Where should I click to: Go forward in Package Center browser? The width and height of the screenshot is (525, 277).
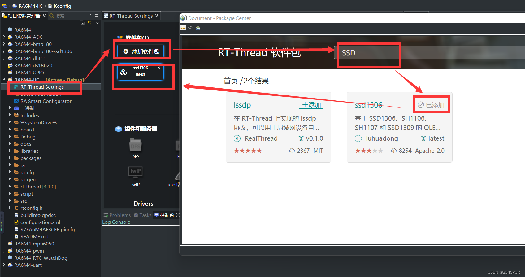(x=190, y=28)
